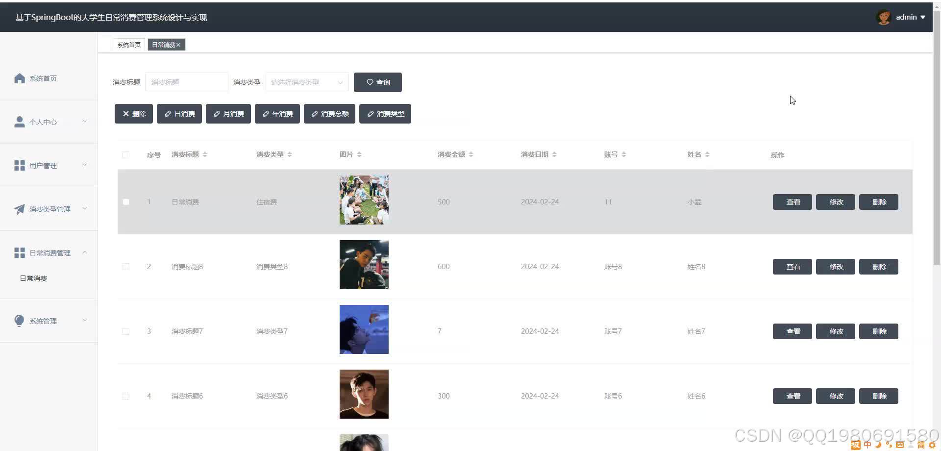Open the 日消费 statistics button
The height and width of the screenshot is (451, 941).
coord(179,114)
